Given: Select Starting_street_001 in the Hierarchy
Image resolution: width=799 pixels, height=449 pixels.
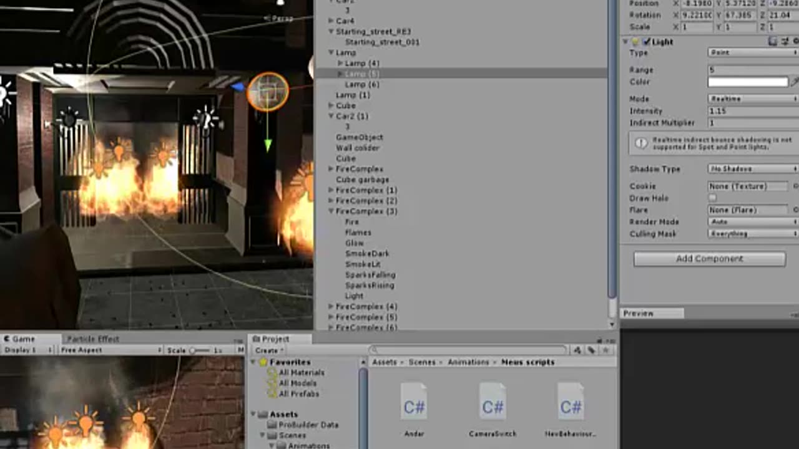Looking at the screenshot, I should click(x=382, y=42).
